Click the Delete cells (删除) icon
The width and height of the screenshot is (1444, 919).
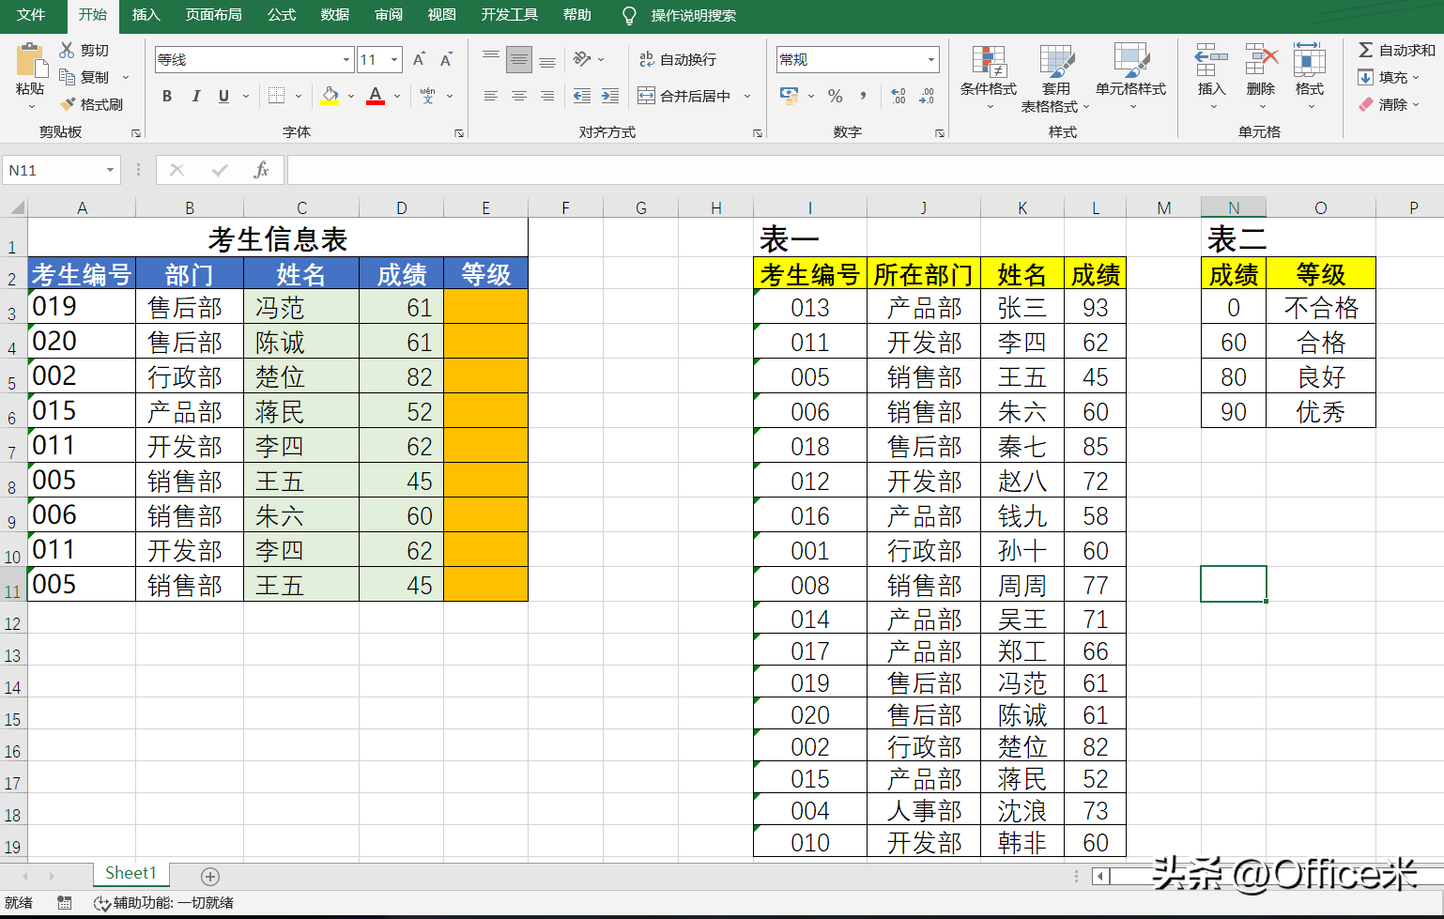click(1261, 60)
